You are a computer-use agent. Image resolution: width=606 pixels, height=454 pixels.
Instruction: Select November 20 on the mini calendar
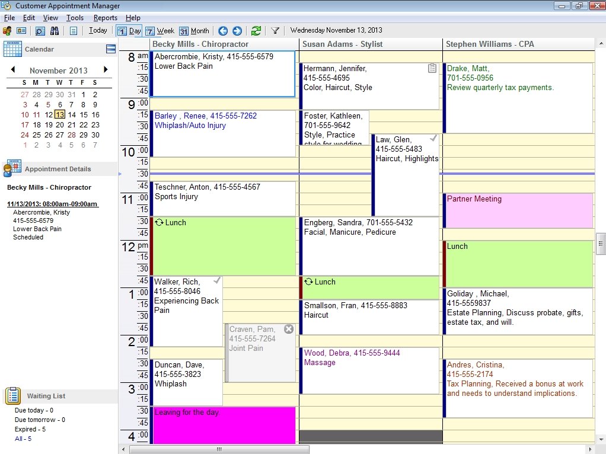click(59, 124)
